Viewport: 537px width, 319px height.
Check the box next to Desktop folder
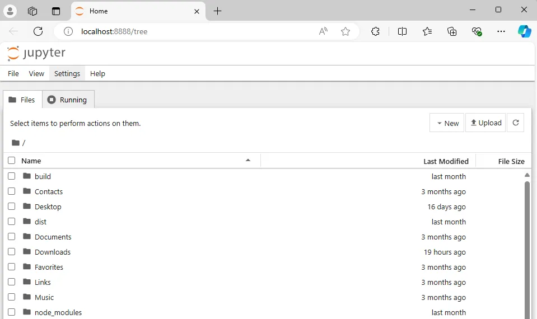click(x=12, y=207)
